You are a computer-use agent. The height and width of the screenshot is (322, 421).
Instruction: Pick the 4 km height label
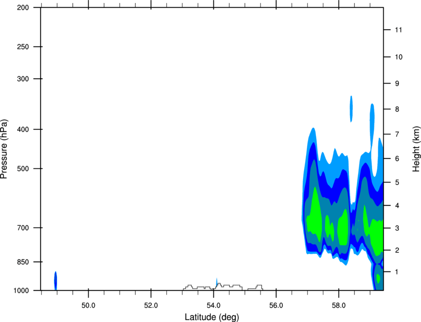click(x=397, y=206)
